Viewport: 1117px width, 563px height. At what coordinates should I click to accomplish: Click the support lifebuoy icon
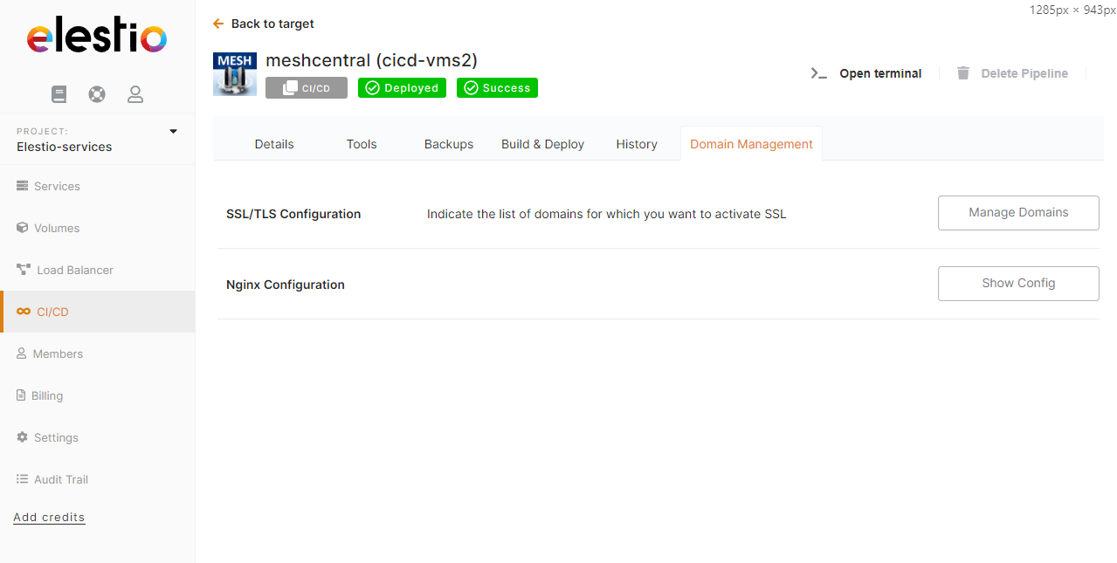(x=97, y=94)
